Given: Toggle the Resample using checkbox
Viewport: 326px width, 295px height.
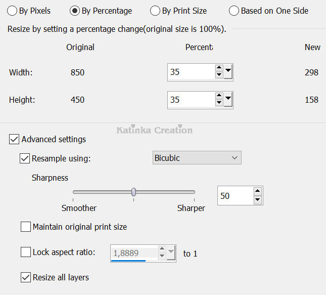Looking at the screenshot, I should pos(25,158).
